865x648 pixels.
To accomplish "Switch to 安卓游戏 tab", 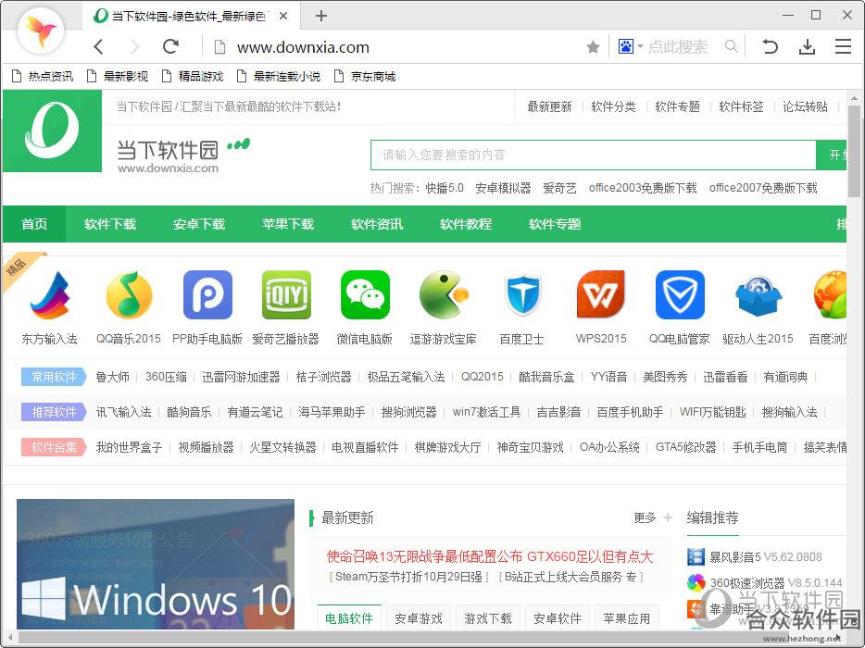I will (419, 618).
